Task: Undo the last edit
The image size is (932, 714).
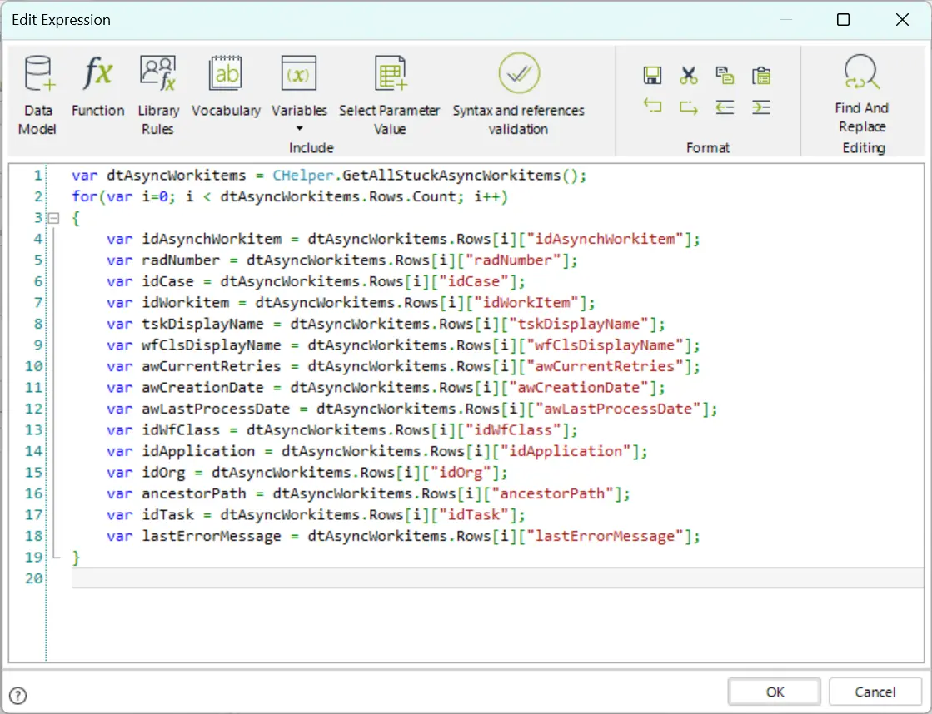Action: [652, 107]
